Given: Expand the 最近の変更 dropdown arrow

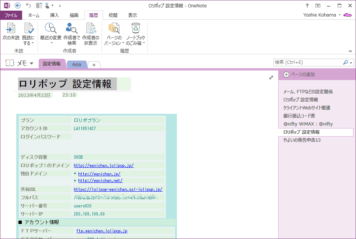Looking at the screenshot, I should [51, 43].
